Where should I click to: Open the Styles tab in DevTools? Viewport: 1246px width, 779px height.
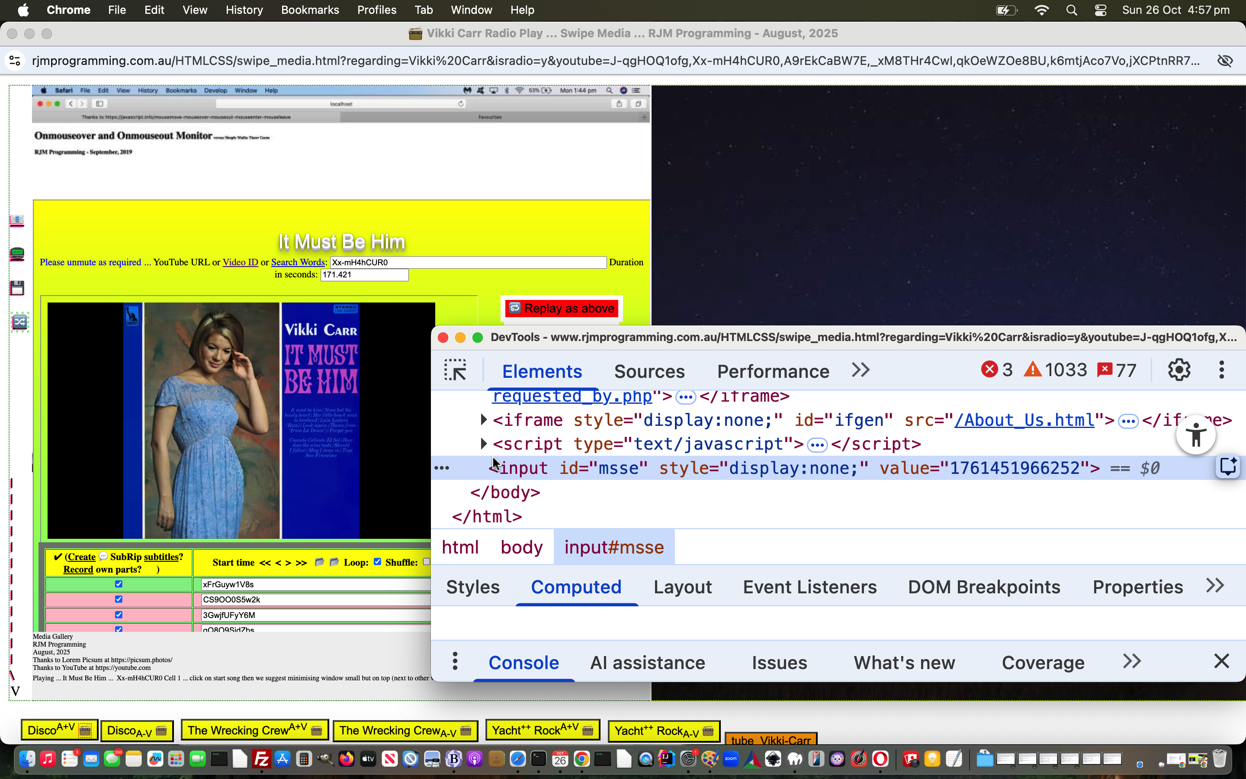pyautogui.click(x=472, y=587)
